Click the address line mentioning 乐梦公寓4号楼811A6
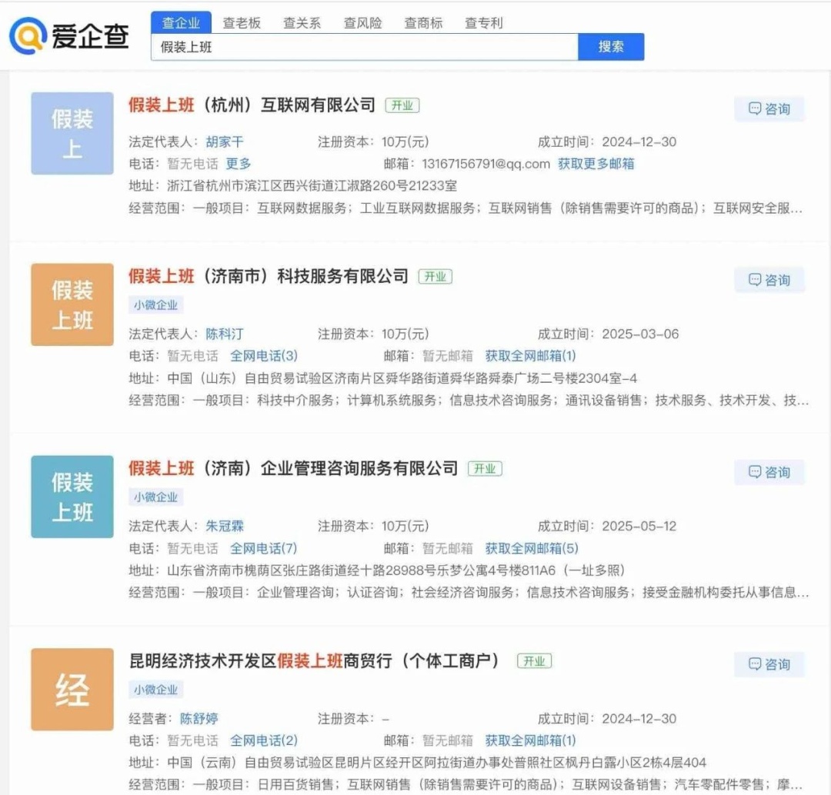Viewport: 831px width, 795px height. click(x=395, y=570)
